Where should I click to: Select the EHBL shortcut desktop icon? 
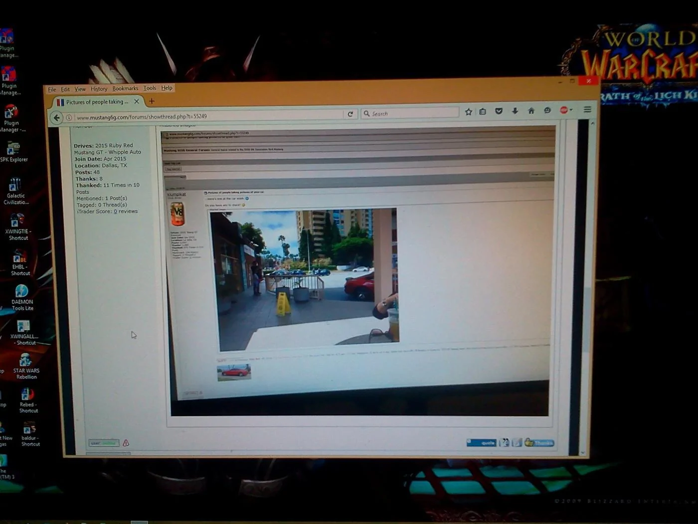(x=20, y=263)
